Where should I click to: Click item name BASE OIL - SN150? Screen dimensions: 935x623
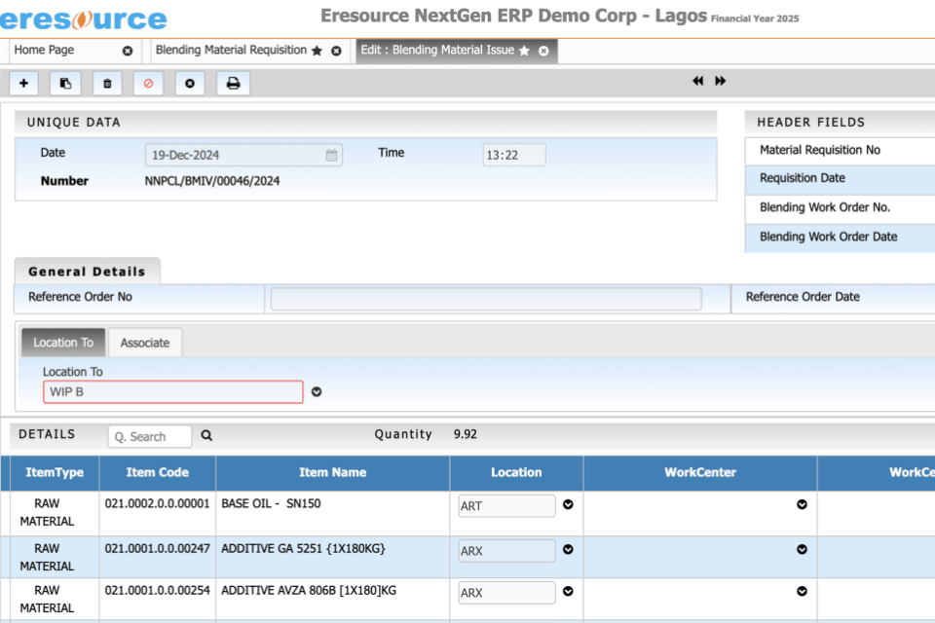click(271, 504)
